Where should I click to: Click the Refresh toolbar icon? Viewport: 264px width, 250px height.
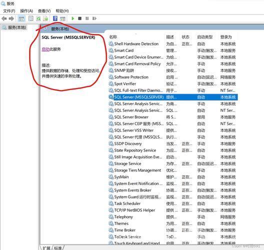pos(38,18)
